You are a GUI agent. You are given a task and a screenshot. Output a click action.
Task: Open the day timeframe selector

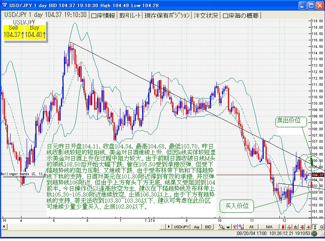[x=196, y=227]
